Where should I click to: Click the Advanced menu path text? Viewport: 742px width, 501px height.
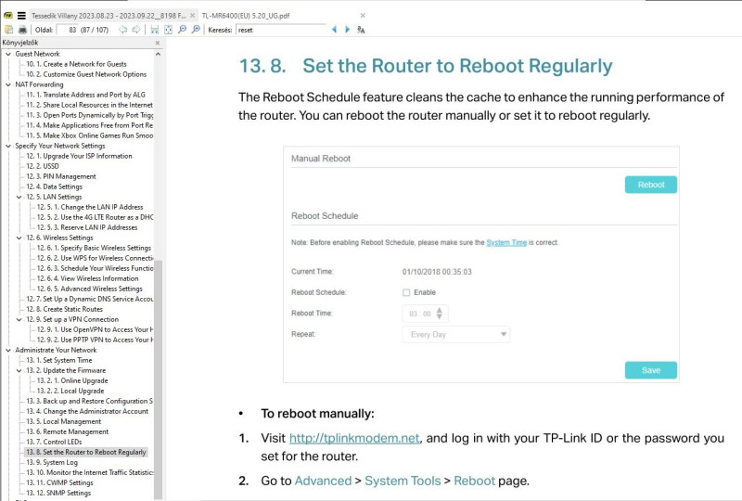[x=323, y=481]
